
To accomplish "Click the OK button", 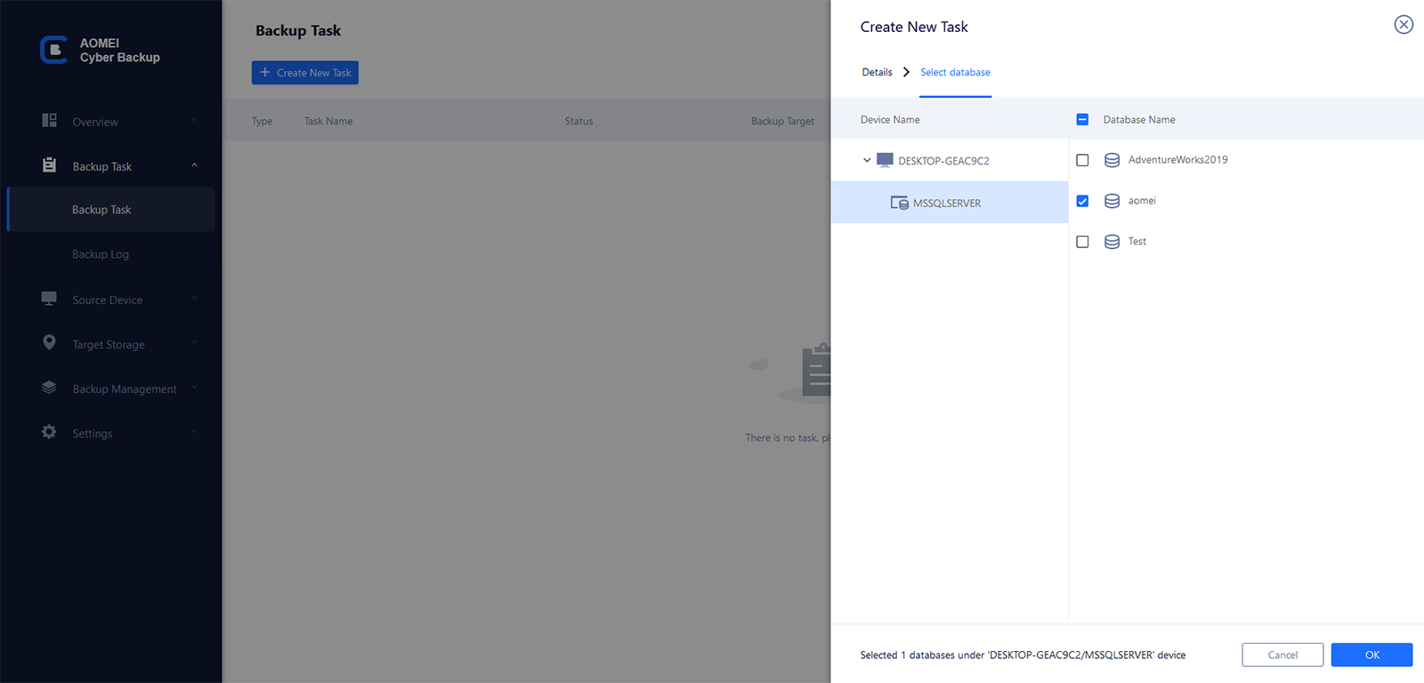I will coord(1371,655).
